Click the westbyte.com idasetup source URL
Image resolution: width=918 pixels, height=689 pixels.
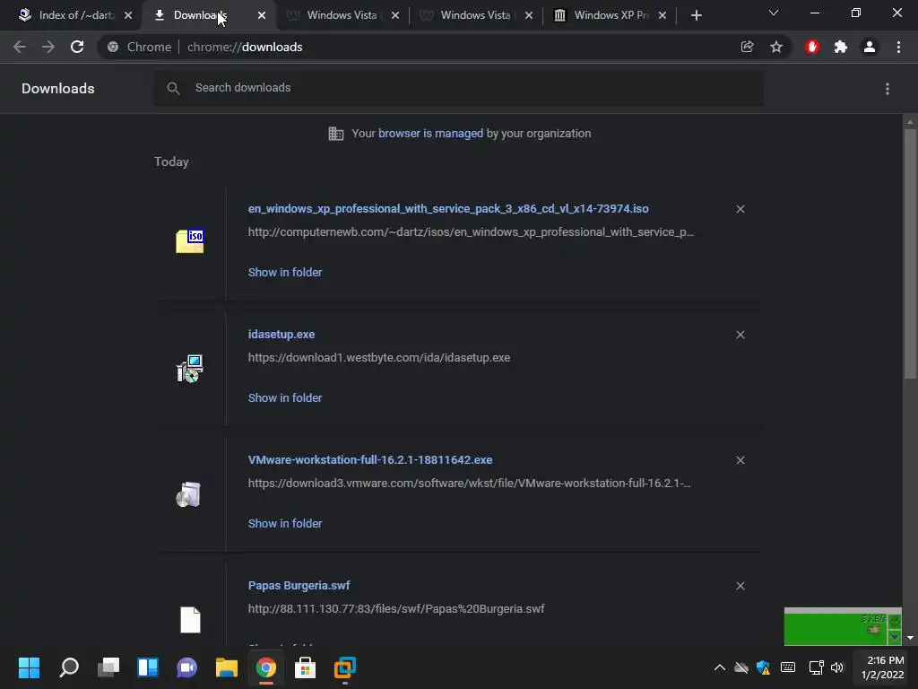pyautogui.click(x=379, y=357)
